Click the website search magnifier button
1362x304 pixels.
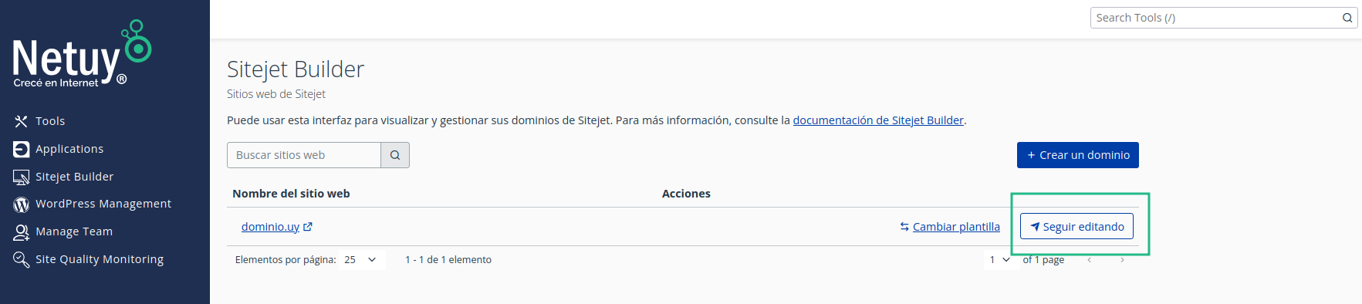click(x=395, y=155)
